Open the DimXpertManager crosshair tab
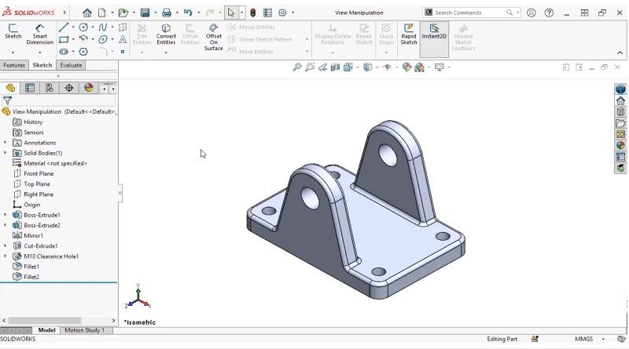 (69, 88)
